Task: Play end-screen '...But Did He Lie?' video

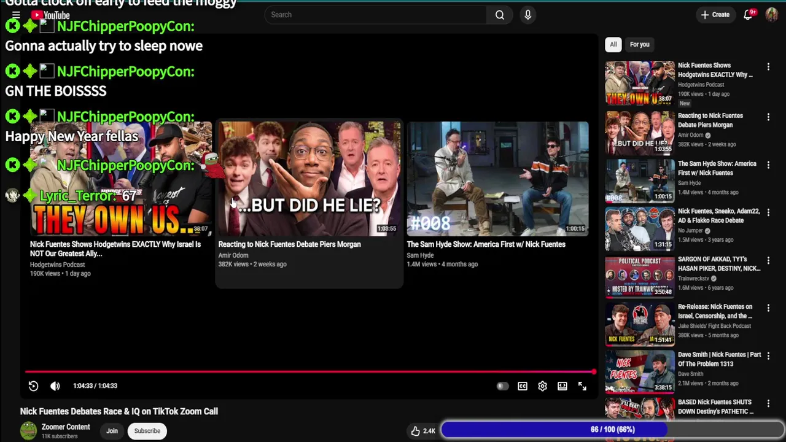Action: (309, 179)
